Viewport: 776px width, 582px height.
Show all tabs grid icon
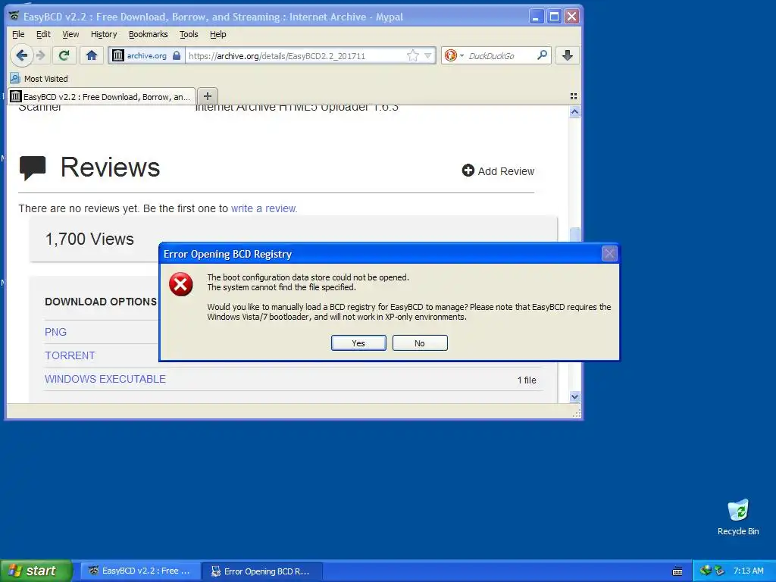[x=574, y=96]
